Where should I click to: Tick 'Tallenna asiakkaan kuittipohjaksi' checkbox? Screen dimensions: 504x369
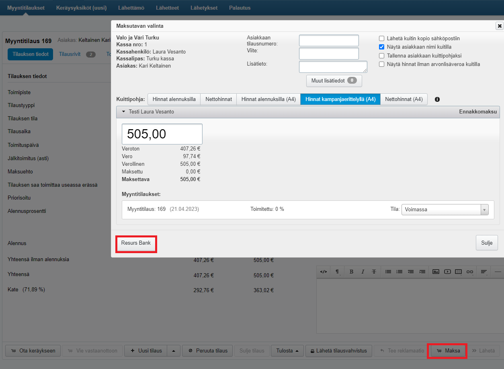point(382,56)
